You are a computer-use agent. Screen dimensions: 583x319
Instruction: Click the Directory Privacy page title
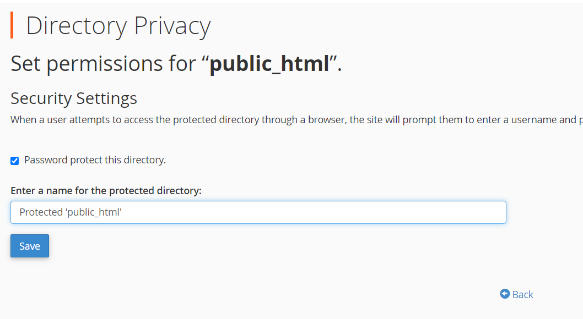click(118, 26)
